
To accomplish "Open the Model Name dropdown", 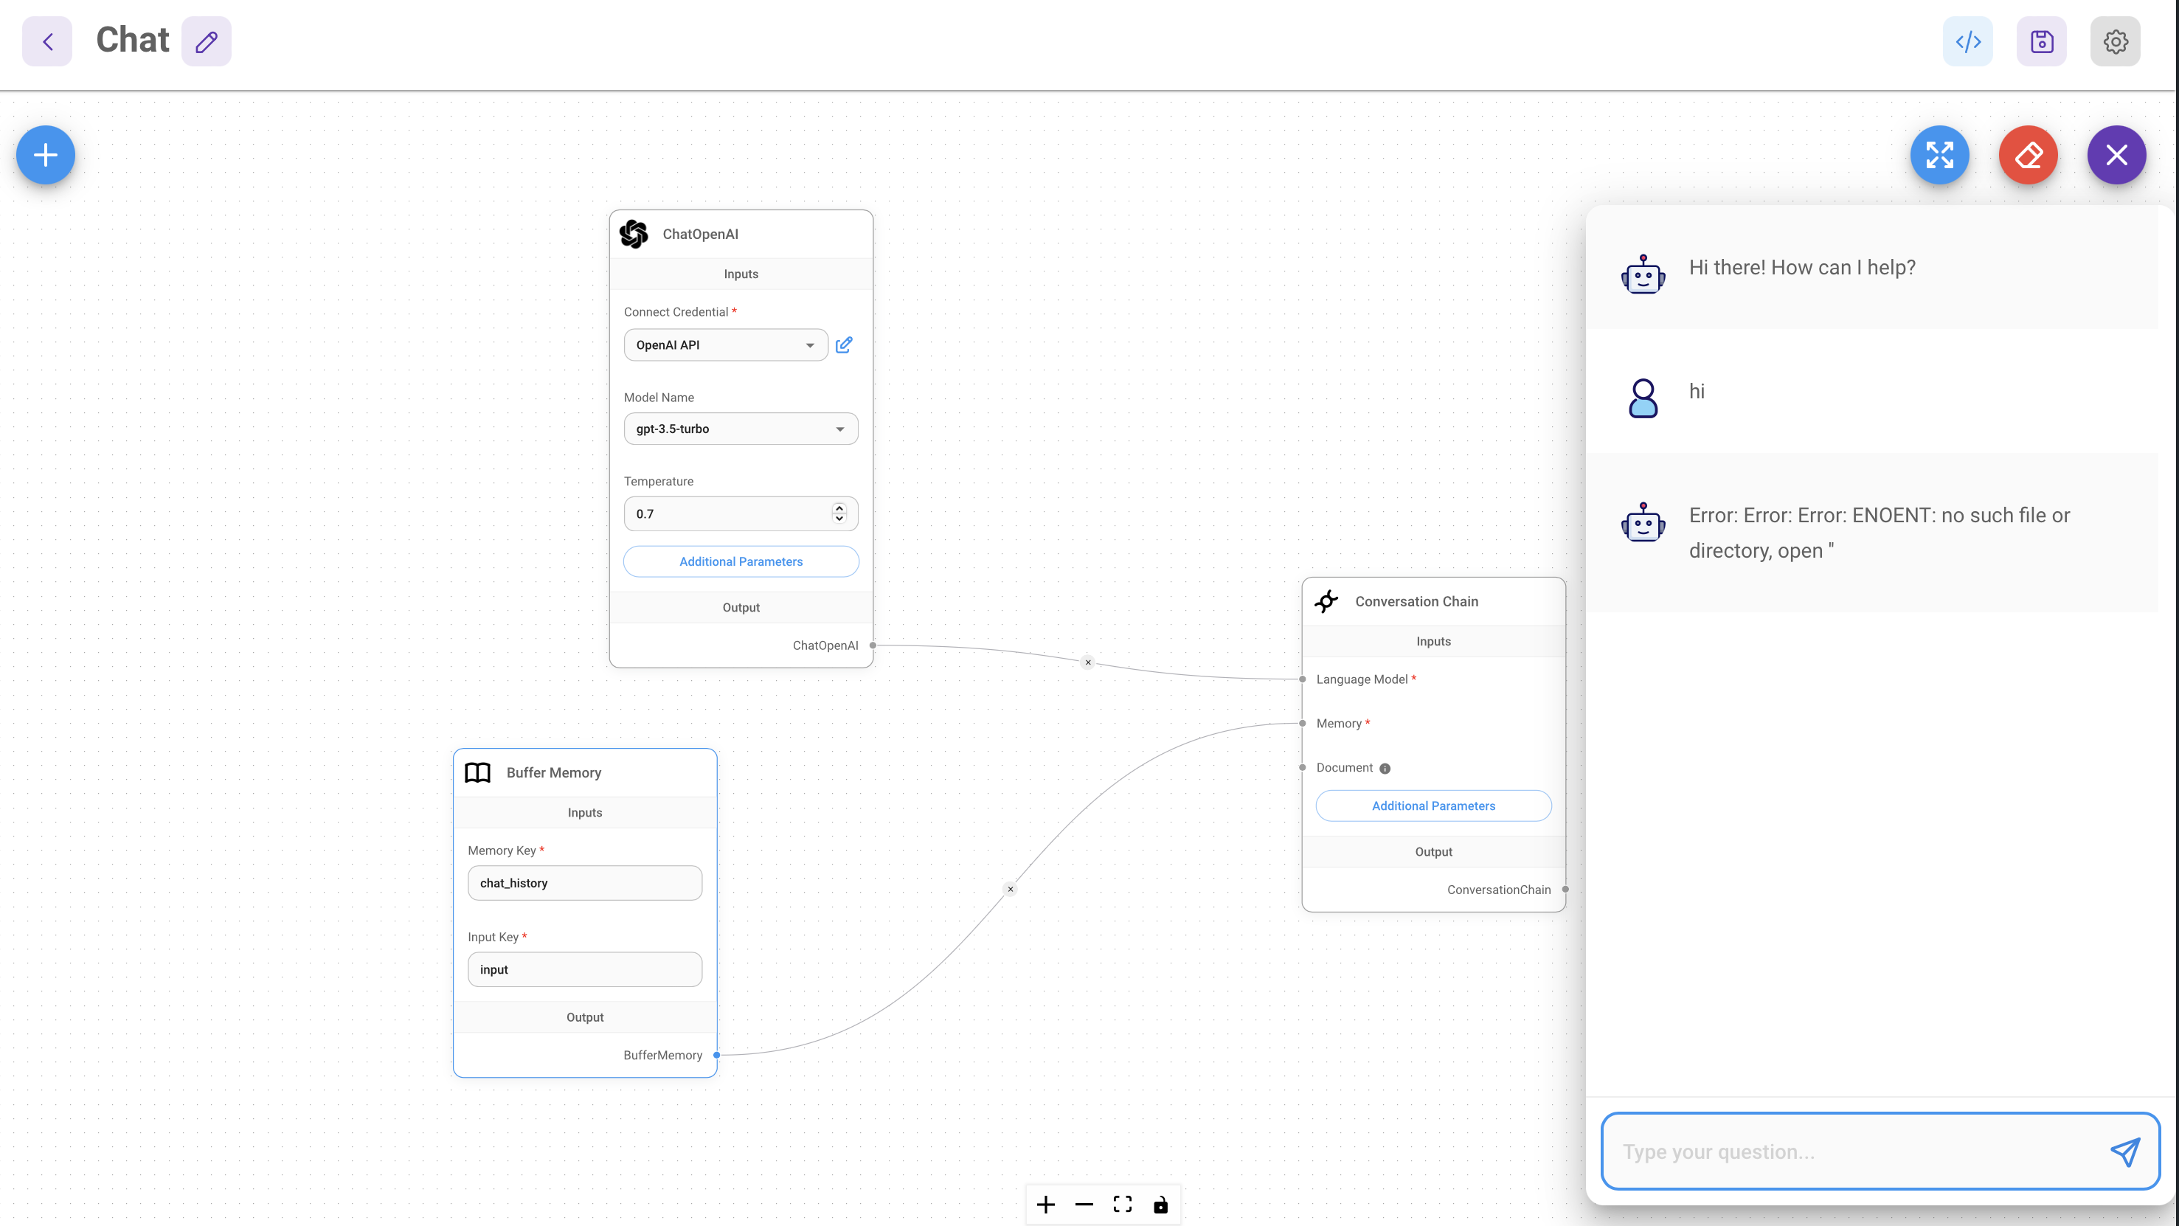I will coord(740,428).
